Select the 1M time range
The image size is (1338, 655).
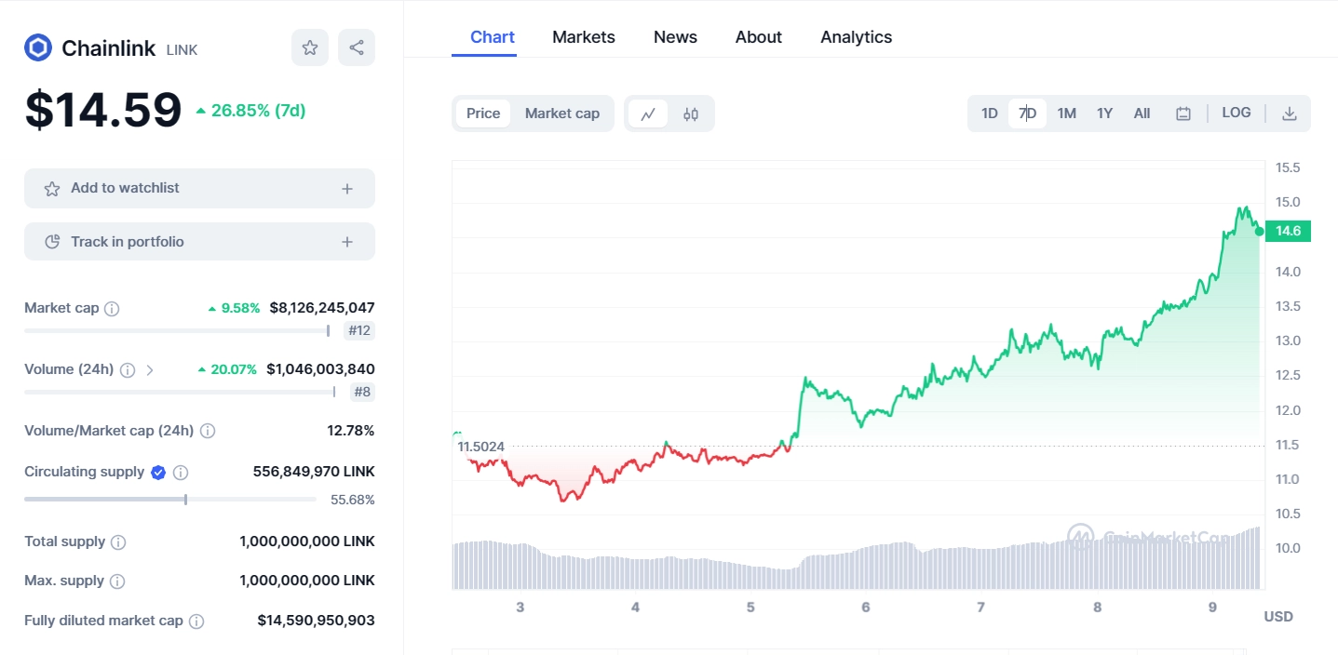click(1065, 112)
